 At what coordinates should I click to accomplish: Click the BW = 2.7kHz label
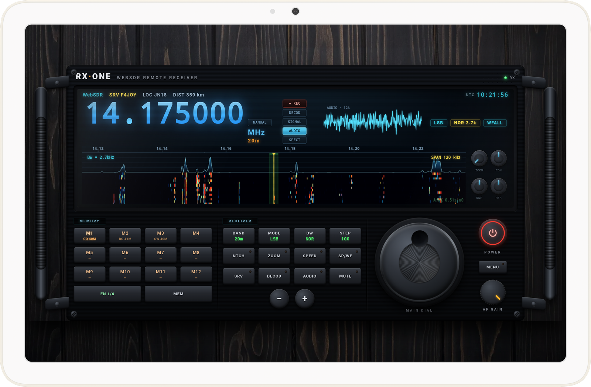tap(100, 157)
